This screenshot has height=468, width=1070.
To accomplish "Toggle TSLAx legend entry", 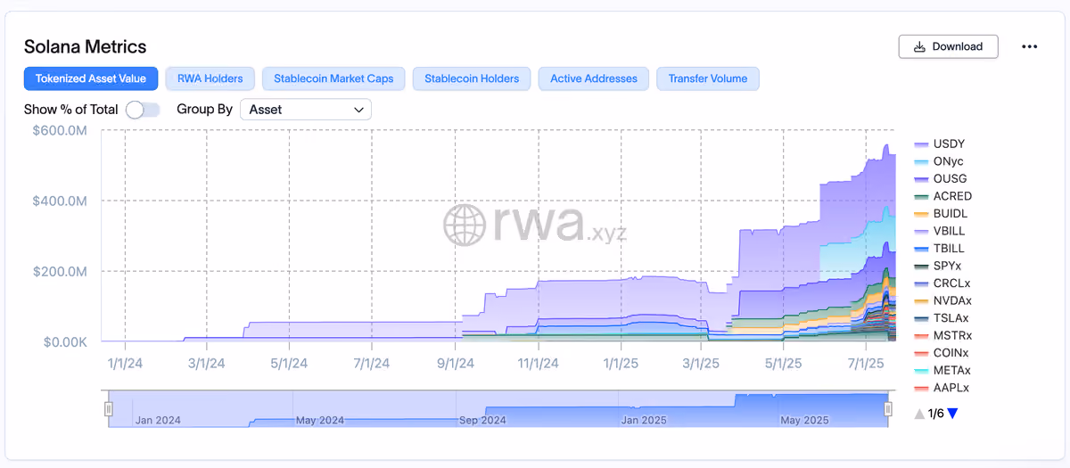I will [x=942, y=317].
